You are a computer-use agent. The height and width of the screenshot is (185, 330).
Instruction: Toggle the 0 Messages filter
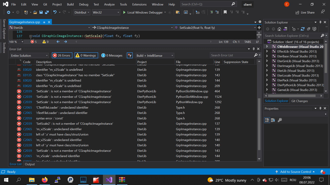[x=112, y=55]
